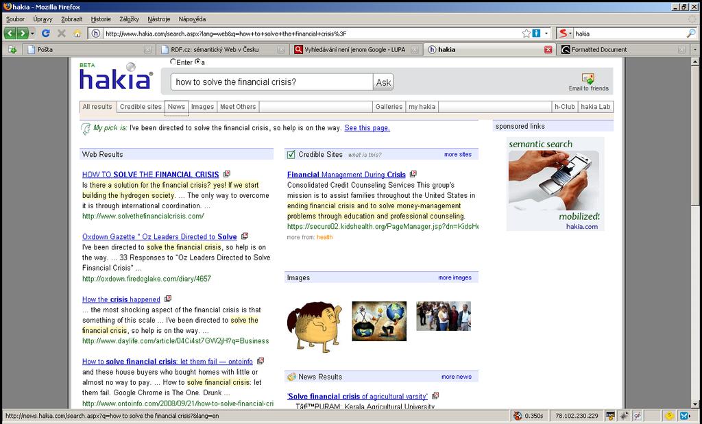Open the 'more news' link

pyautogui.click(x=456, y=377)
